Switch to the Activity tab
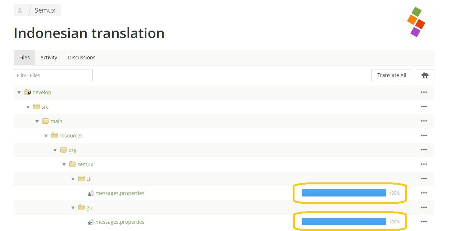Screen dimensions: 452x231 pos(49,58)
